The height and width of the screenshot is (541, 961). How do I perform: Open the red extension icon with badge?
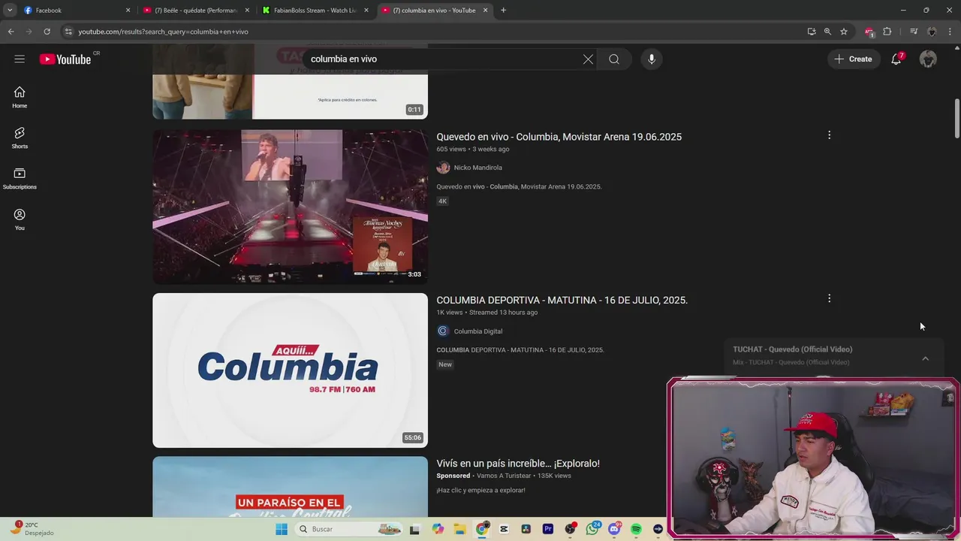pos(869,32)
